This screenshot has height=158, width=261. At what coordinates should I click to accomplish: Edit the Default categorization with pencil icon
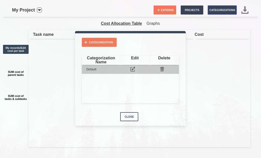pyautogui.click(x=133, y=69)
